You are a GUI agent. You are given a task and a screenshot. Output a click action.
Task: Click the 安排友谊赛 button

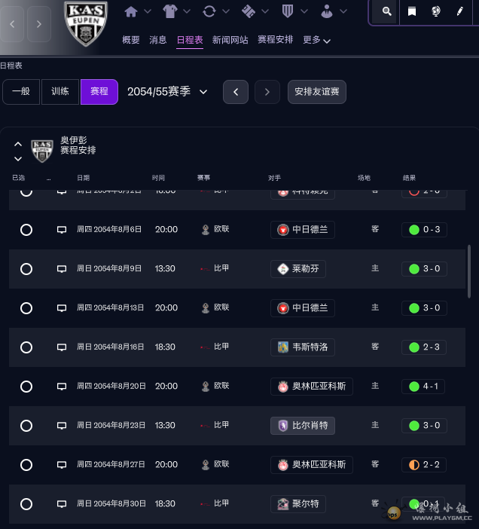[x=316, y=92]
